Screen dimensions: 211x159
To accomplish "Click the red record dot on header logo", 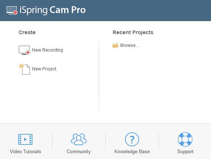I will [x=15, y=12].
